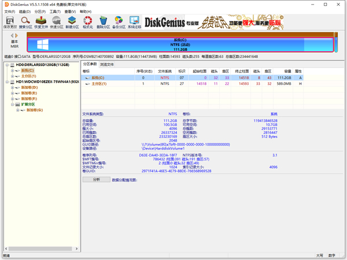Switch to the 分区参数 tab
This screenshot has height=260, width=347.
90,64
